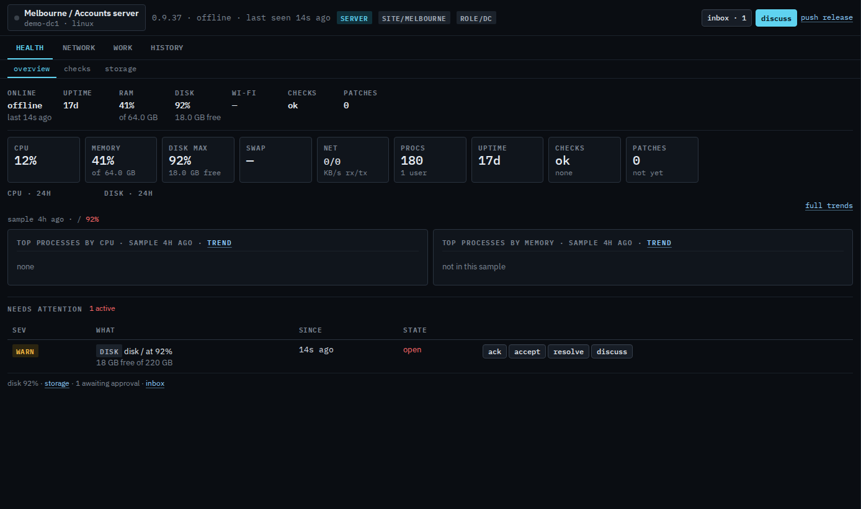
Task: Click the PROCS 180 card
Action: [x=430, y=160]
